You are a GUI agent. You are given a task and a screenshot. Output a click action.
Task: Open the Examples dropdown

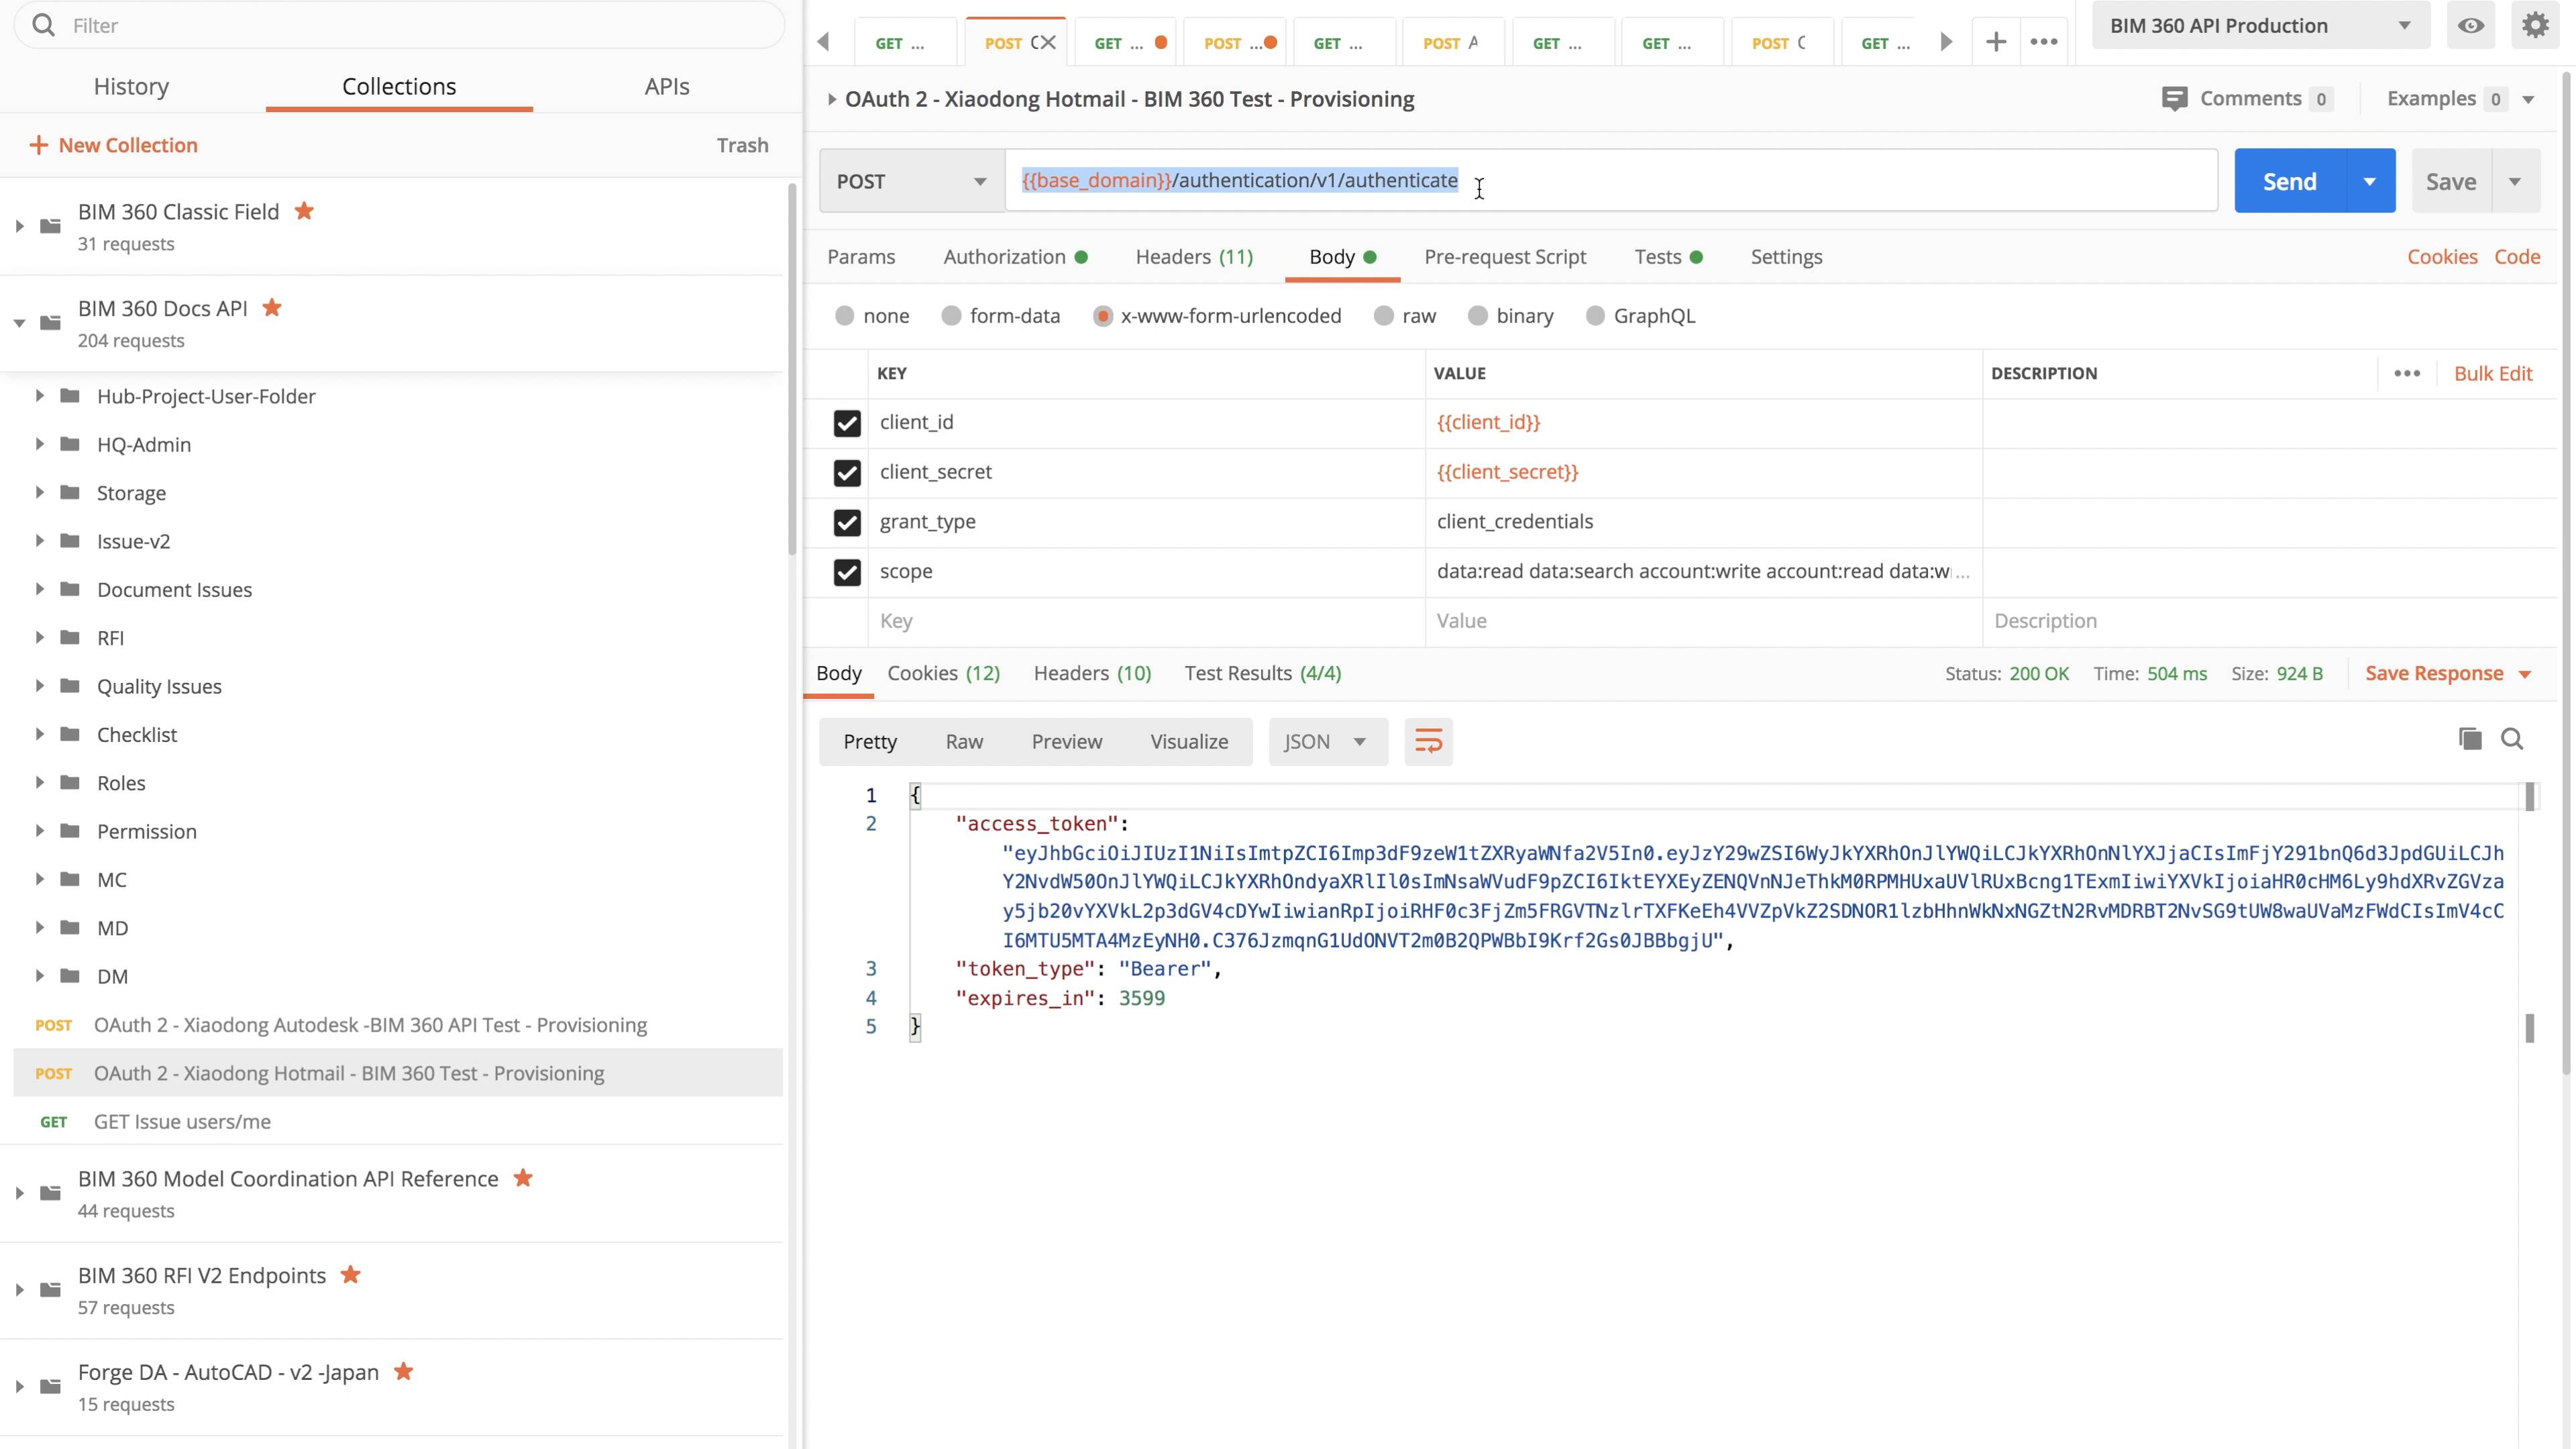pos(2528,99)
